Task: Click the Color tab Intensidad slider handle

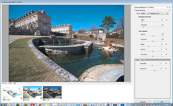Action: coord(152,65)
